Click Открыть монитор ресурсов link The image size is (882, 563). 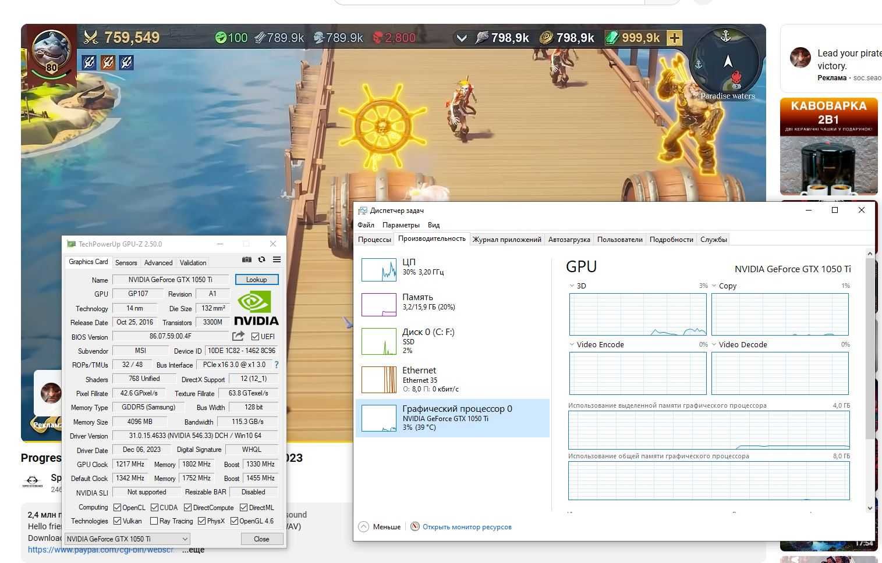pyautogui.click(x=467, y=526)
